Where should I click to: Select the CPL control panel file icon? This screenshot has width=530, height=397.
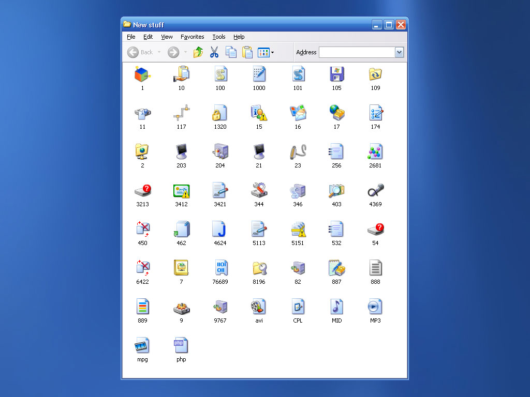298,307
